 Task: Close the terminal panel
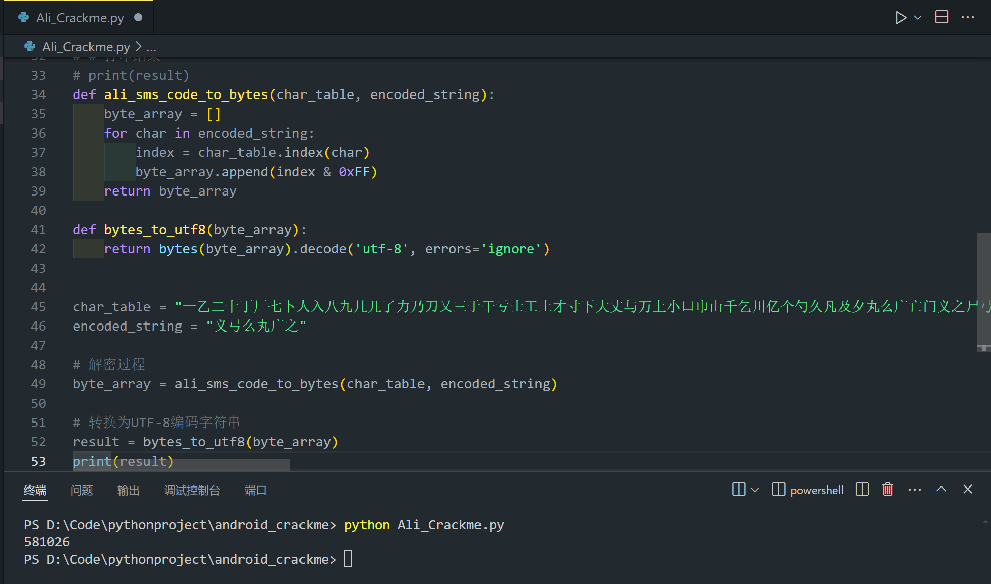point(968,489)
